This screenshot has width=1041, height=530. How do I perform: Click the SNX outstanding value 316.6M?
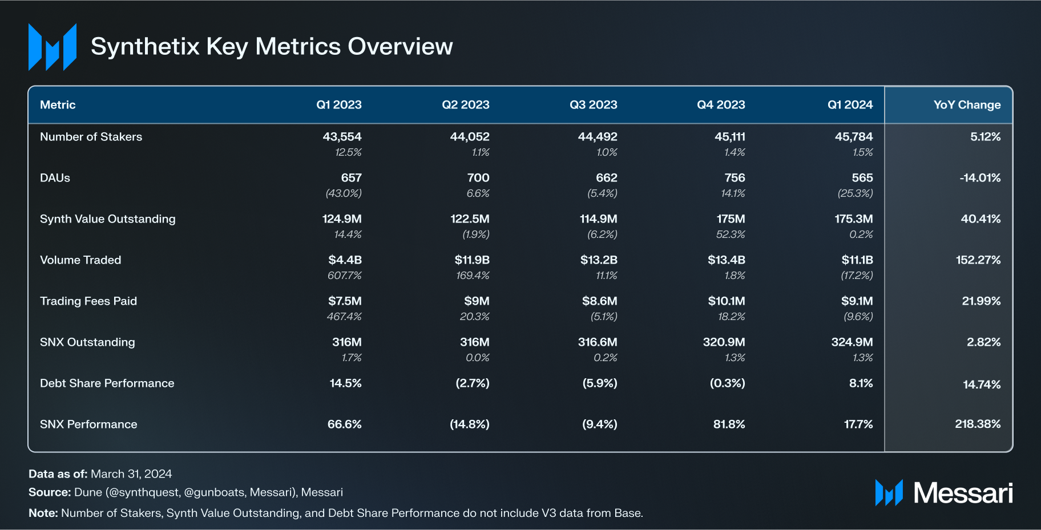pos(598,342)
